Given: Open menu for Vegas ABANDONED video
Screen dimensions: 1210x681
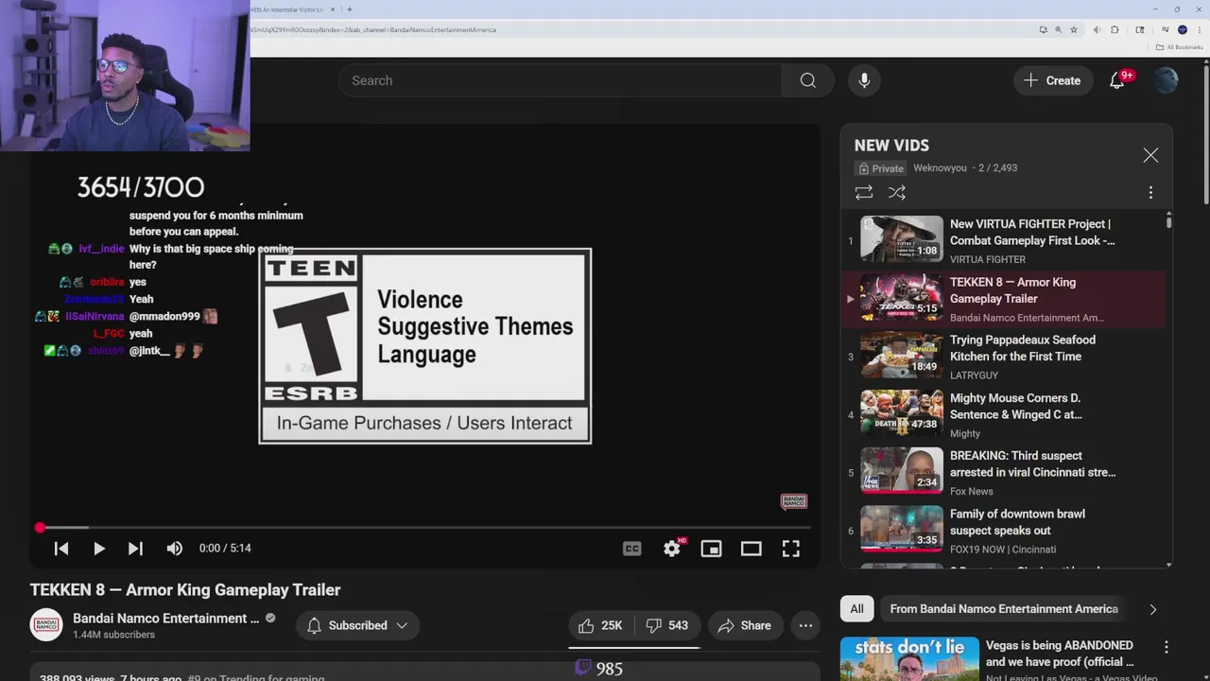Looking at the screenshot, I should coord(1166,647).
